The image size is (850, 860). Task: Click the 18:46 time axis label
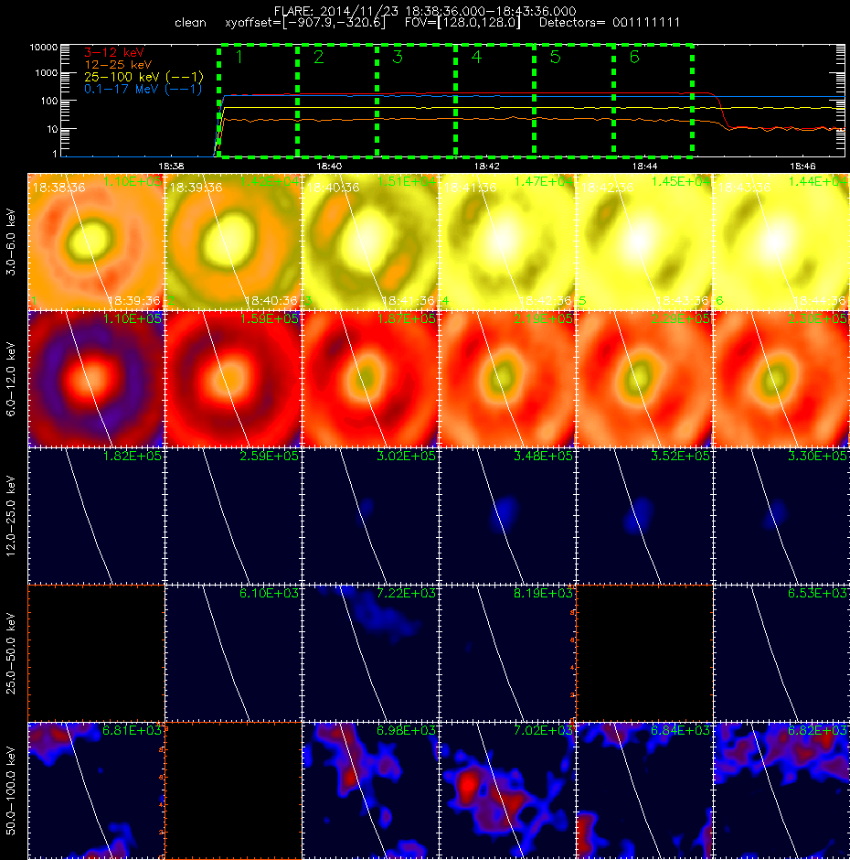pos(802,166)
